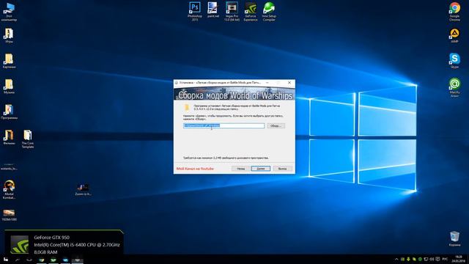Viewport: 469px width, 264px height.
Task: Switch the РУС input language indicator
Action: tap(445, 259)
